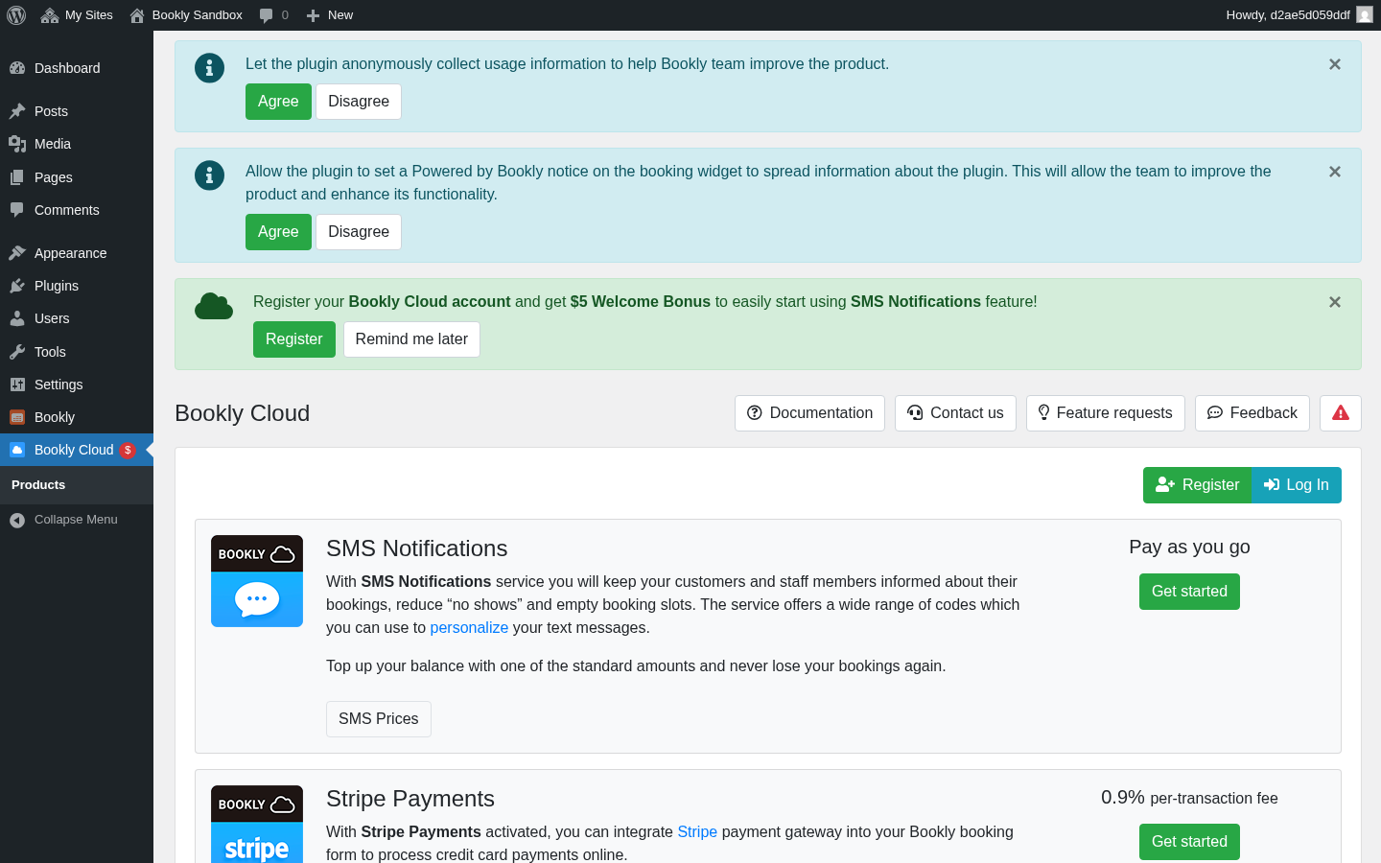Image resolution: width=1381 pixels, height=863 pixels.
Task: Click the Pages icon in sidebar
Action: tap(17, 177)
